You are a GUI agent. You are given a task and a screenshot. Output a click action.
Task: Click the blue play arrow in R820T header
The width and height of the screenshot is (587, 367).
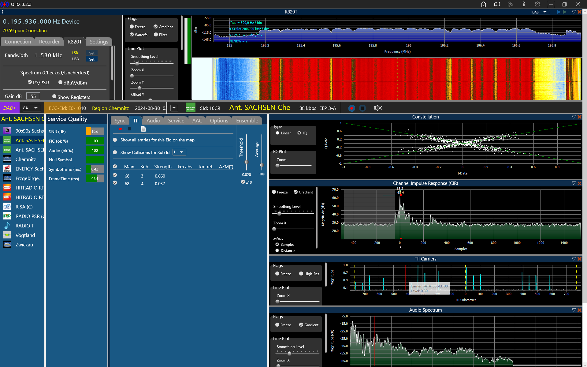559,12
